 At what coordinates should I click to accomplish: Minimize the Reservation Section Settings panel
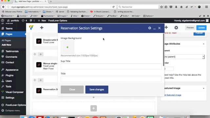pos(155,29)
